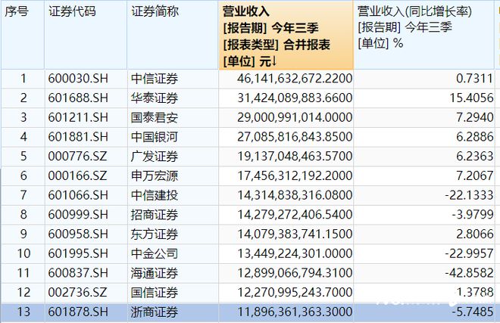Click the 营业收入(同比增长率) column header
500x323 pixels.
pyautogui.click(x=419, y=12)
